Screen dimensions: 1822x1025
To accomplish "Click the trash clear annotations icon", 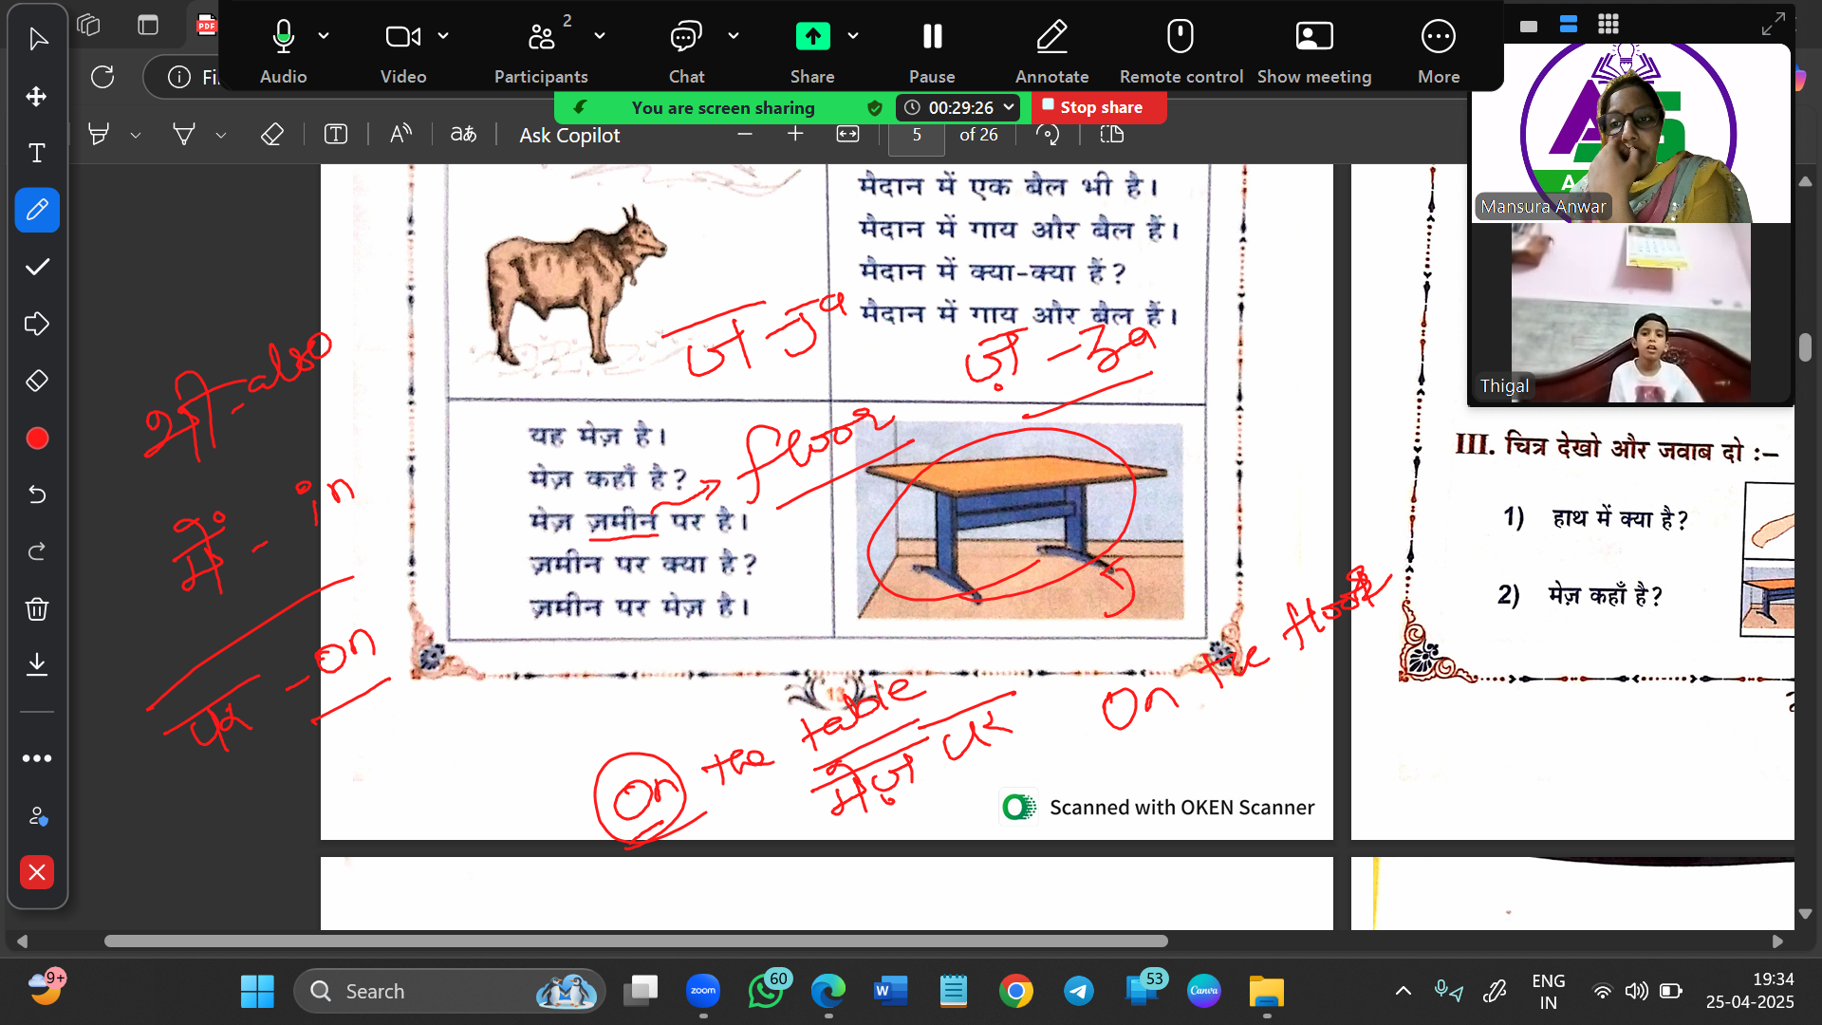I will [37, 608].
